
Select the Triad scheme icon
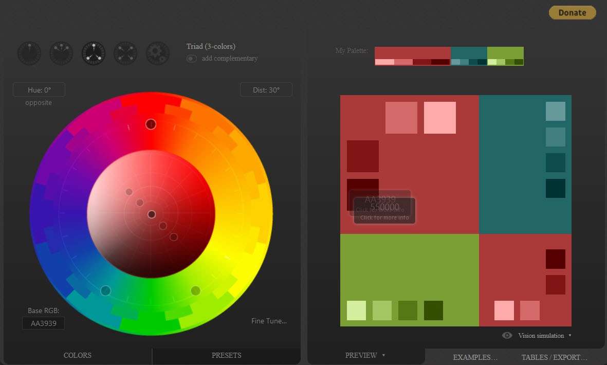pyautogui.click(x=93, y=53)
